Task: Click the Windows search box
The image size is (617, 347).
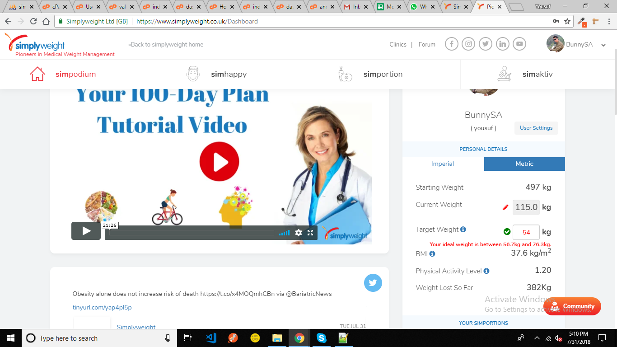Action: [98, 338]
